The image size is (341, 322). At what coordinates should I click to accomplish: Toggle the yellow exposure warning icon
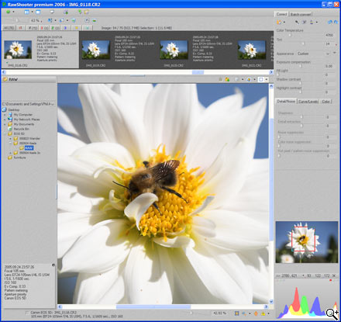263,313
